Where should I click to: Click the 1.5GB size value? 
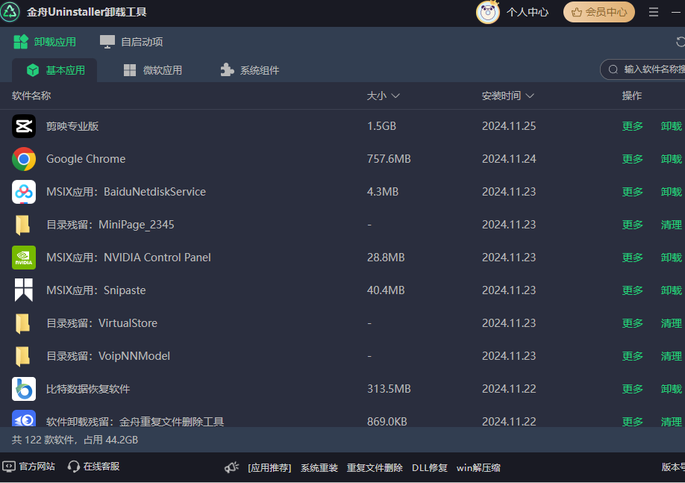click(x=381, y=126)
